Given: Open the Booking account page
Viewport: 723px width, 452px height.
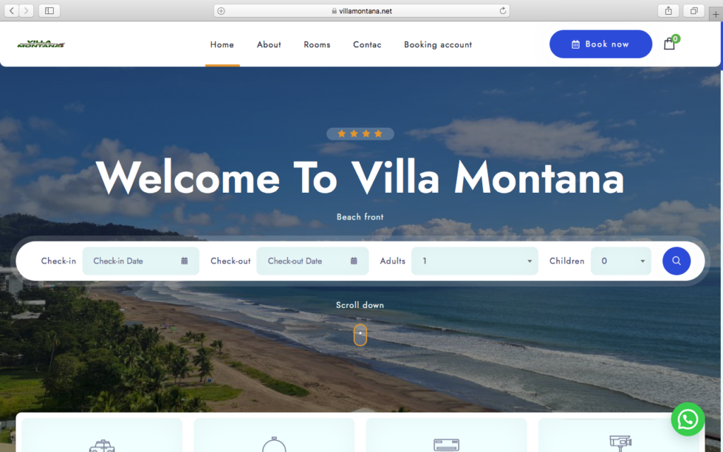Looking at the screenshot, I should coord(438,44).
